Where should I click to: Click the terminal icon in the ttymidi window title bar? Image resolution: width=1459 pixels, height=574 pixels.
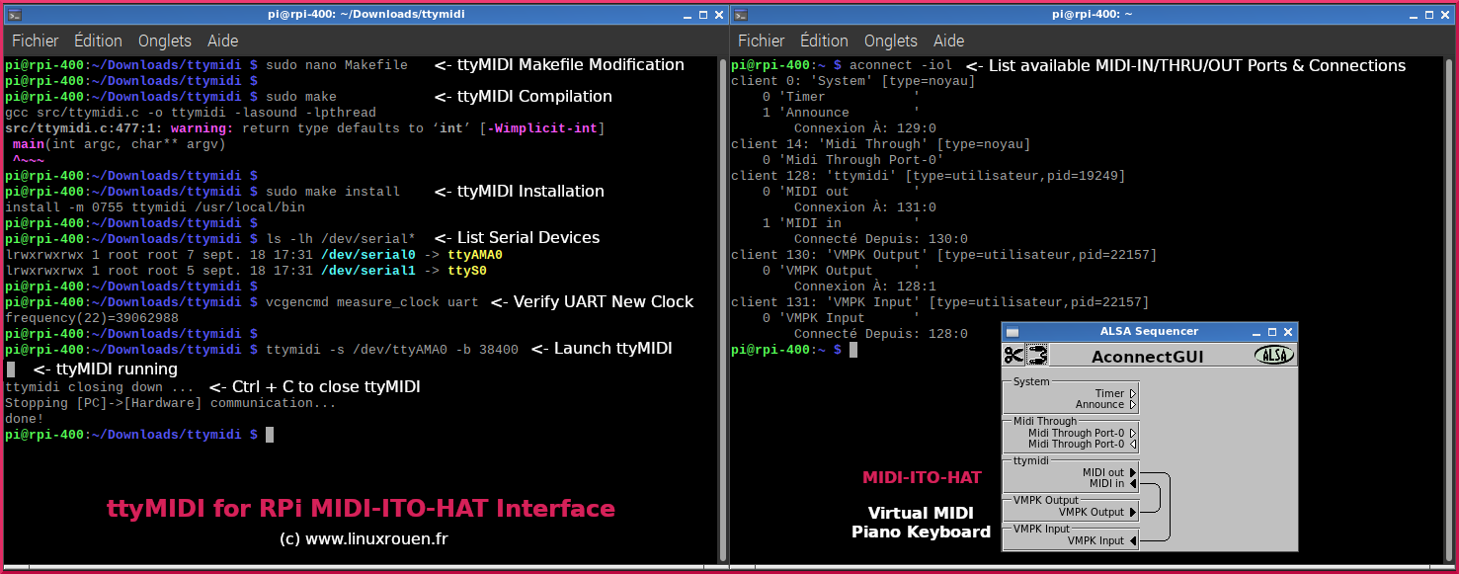coord(13,15)
